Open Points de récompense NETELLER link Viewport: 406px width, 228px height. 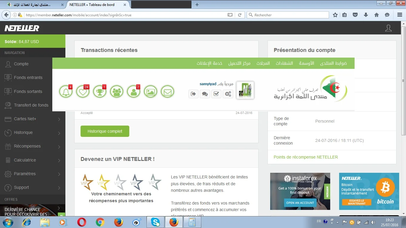(306, 157)
